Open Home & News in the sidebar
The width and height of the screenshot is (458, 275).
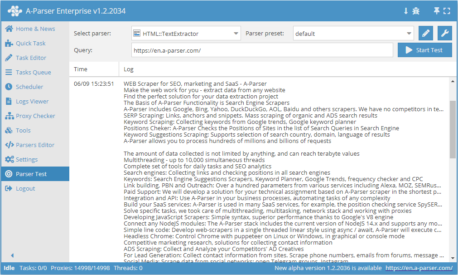pos(35,29)
